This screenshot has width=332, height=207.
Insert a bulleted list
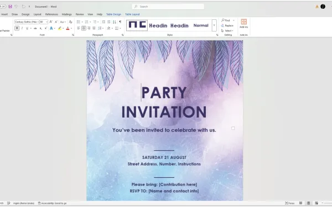pos(79,22)
